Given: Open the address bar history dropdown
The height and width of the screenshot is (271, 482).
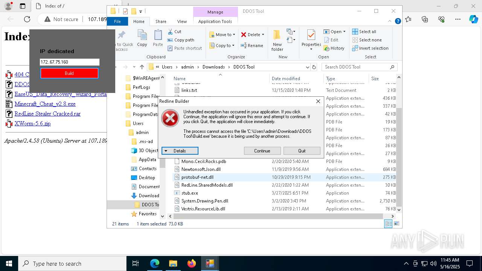Looking at the screenshot, I should pos(308,67).
